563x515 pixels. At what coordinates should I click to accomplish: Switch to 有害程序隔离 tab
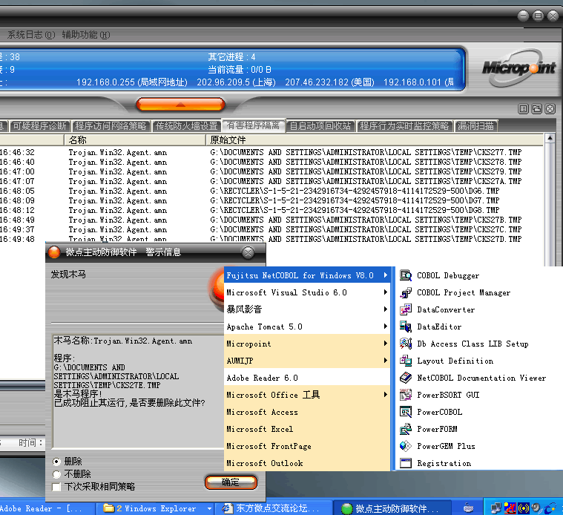tap(253, 125)
